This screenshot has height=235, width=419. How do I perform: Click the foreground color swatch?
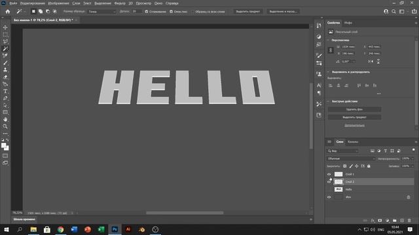tap(3, 146)
